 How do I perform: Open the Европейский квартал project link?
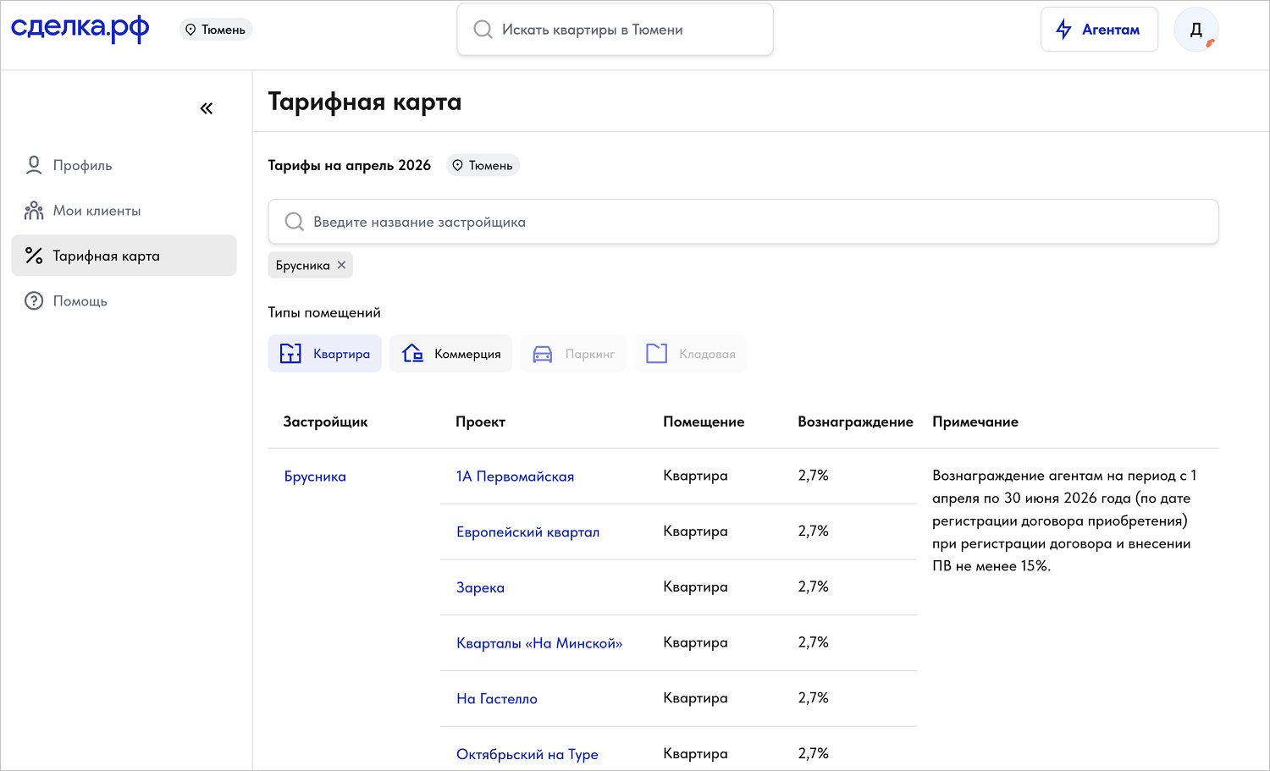[527, 531]
